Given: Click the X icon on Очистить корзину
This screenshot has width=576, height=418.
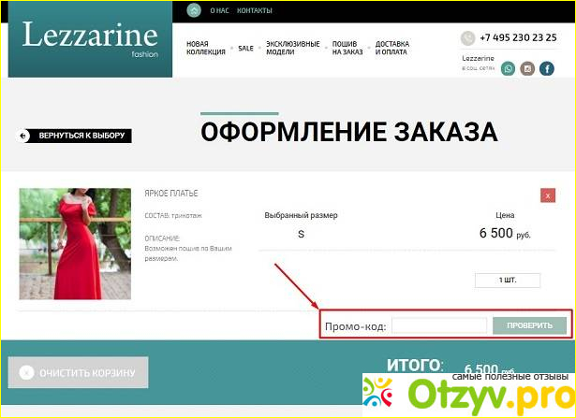Looking at the screenshot, I should (x=25, y=373).
